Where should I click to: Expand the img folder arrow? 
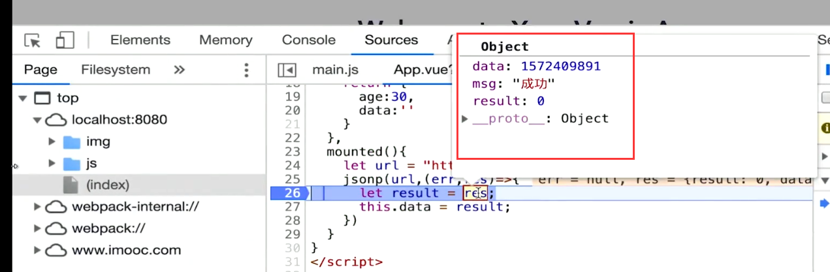pos(52,142)
